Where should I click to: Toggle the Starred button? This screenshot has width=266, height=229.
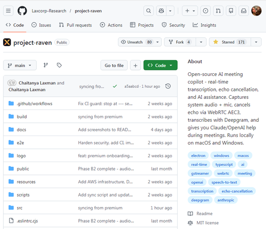pyautogui.click(x=230, y=42)
